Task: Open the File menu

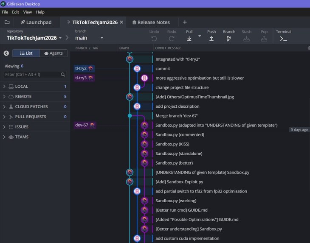Action: 5,12
